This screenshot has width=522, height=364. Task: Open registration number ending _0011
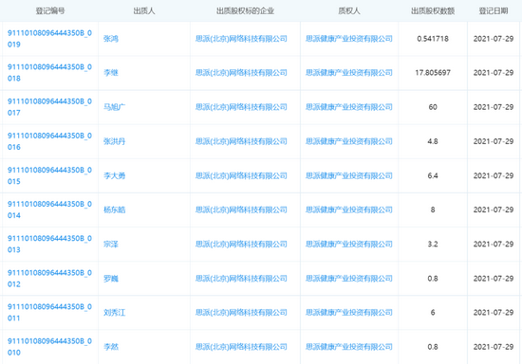(x=49, y=313)
